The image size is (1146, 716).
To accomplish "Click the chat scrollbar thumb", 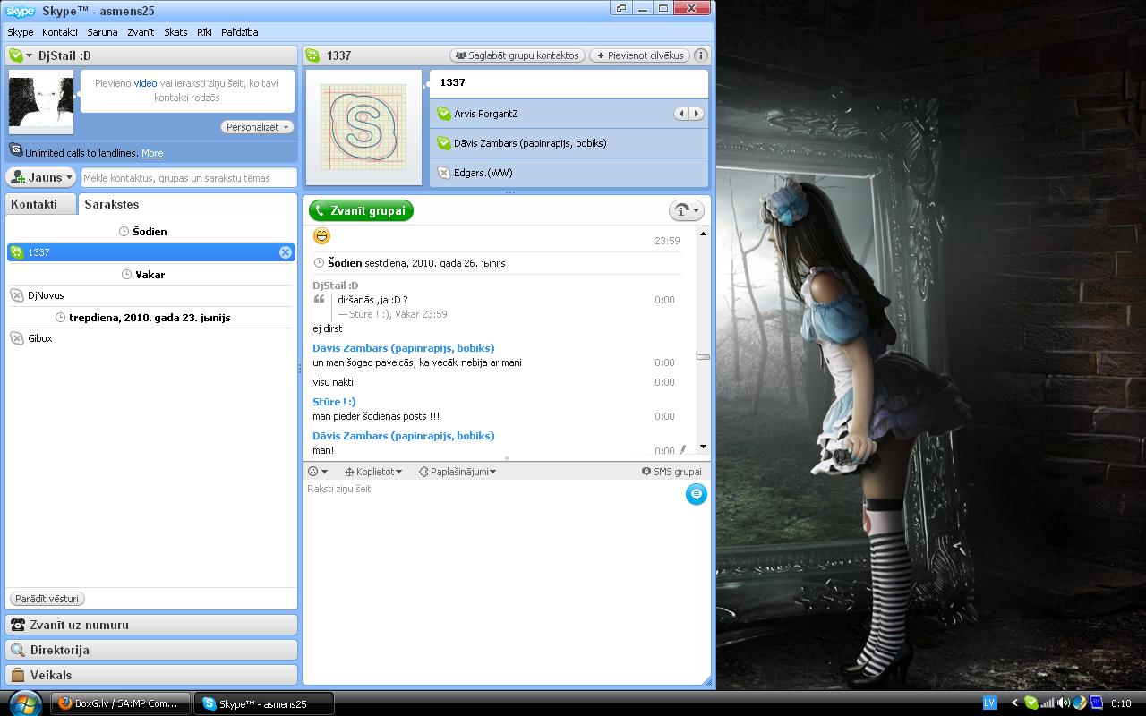I will click(x=703, y=357).
